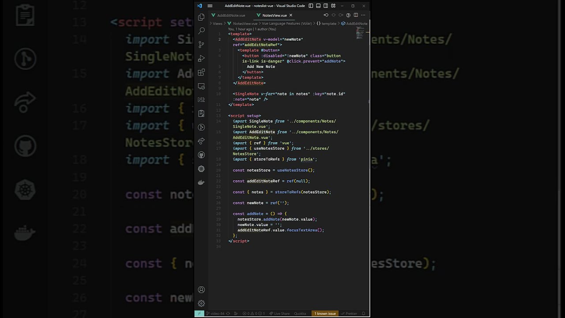Open the Search view in activity bar

[201, 31]
